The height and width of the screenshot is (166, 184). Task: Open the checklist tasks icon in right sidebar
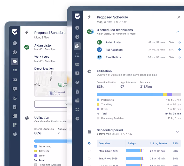coord(77,55)
